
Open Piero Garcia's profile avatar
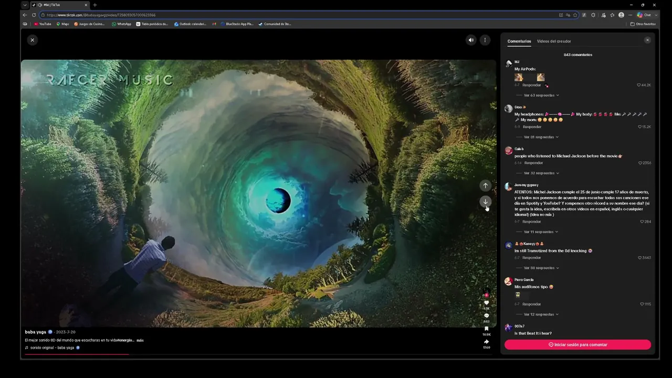(508, 281)
